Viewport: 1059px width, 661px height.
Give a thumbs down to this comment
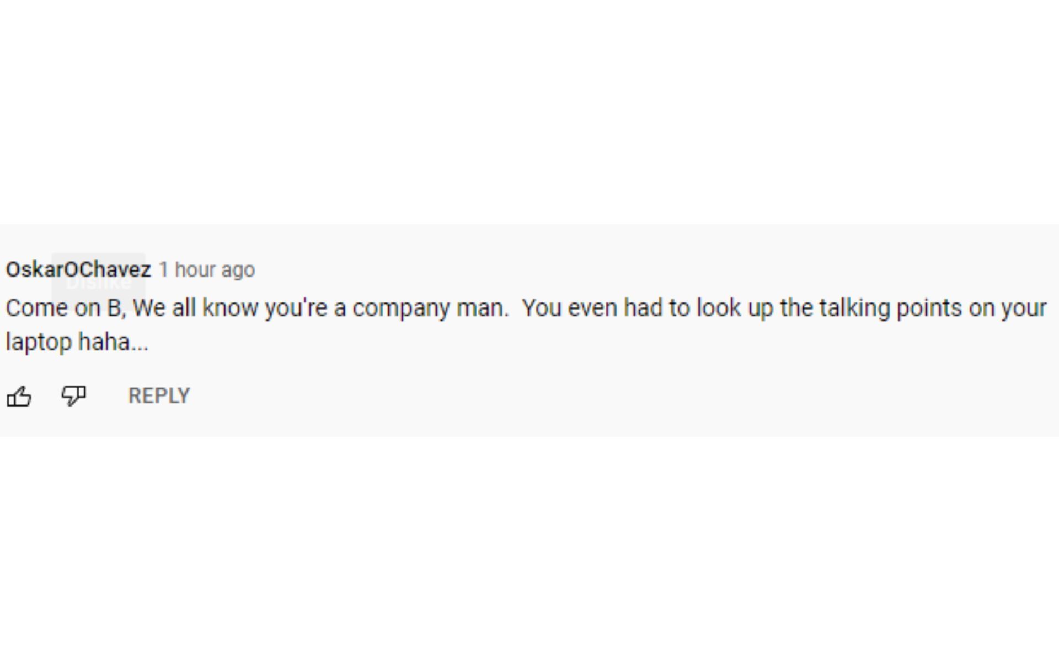pos(73,395)
